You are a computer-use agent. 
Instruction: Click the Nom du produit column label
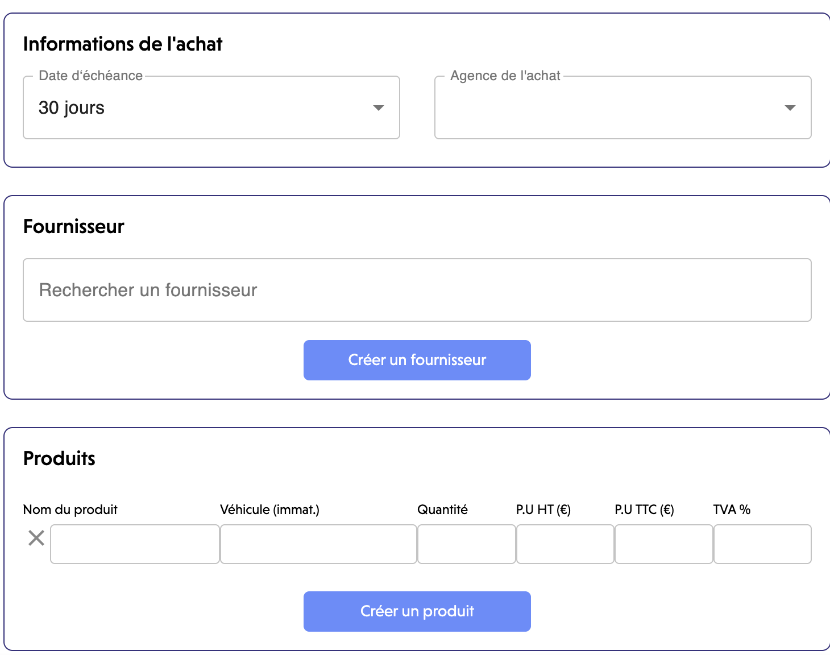[x=70, y=509]
